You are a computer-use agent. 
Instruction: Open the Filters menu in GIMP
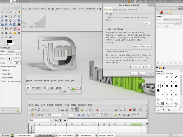tap(81, 9)
